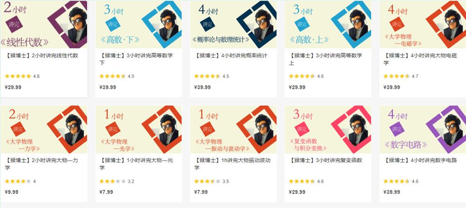Open link 4小时讲完数字电路

[420, 161]
